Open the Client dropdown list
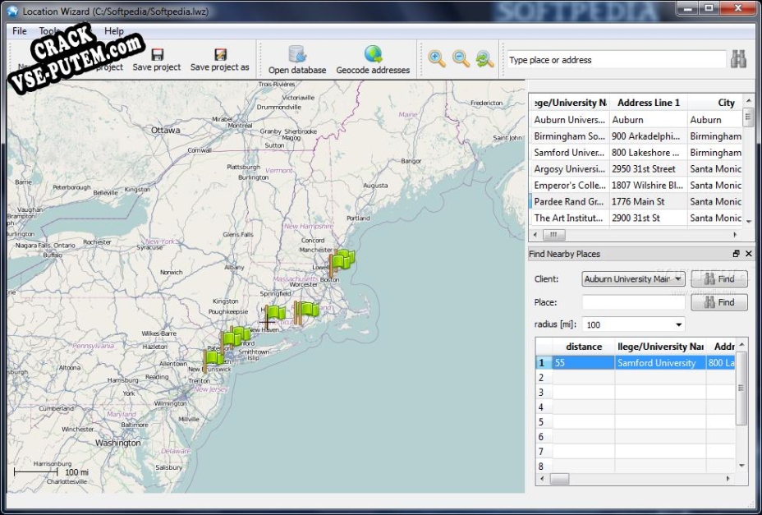762x515 pixels. (x=677, y=279)
